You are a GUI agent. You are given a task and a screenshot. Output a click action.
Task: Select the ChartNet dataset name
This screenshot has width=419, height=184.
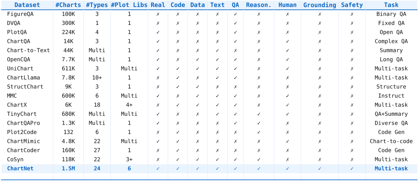click(20, 168)
